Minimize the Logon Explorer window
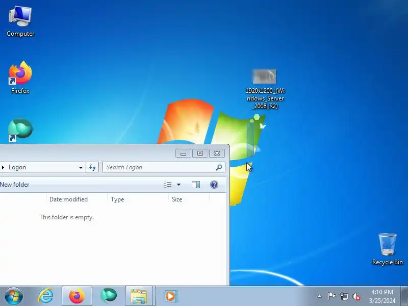Screen dimensions: 408x306 pyautogui.click(x=183, y=154)
